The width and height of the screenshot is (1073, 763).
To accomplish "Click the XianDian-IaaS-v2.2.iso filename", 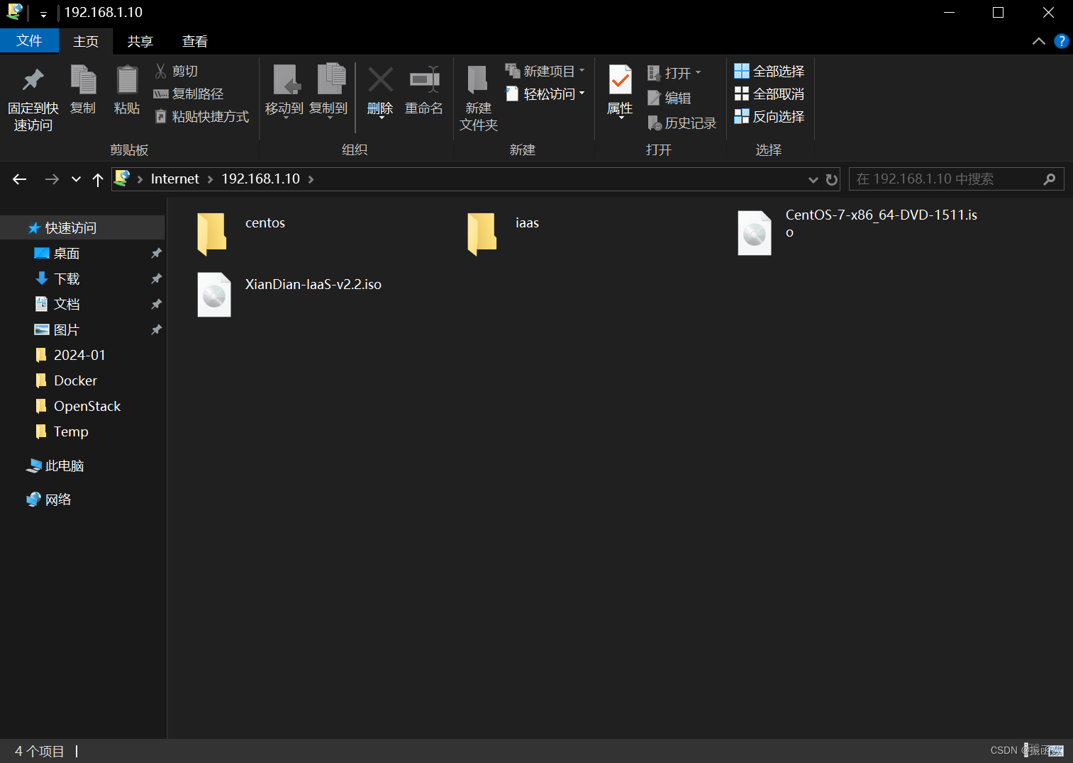I will pyautogui.click(x=313, y=284).
